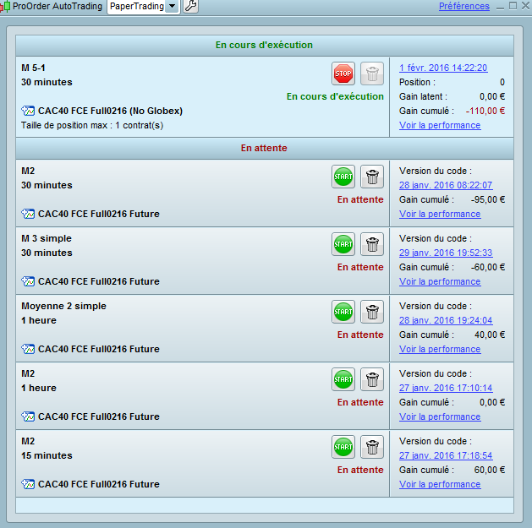The image size is (532, 528).
Task: Delete the M2 15 minutes strategy
Action: (372, 447)
